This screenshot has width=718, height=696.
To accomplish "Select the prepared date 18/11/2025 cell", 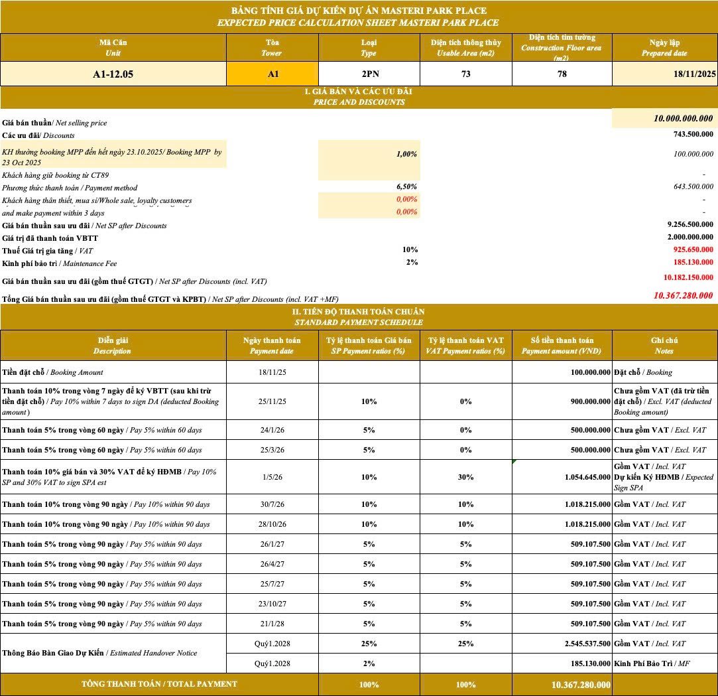I will (665, 74).
